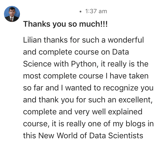Click the word 'course,' at the line start
Viewport: 159px width, 146px height.
pyautogui.click(x=36, y=124)
